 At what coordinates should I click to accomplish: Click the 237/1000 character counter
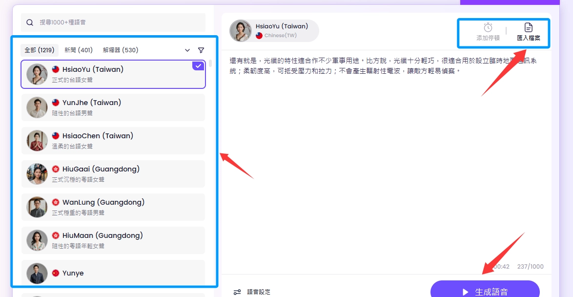click(530, 267)
